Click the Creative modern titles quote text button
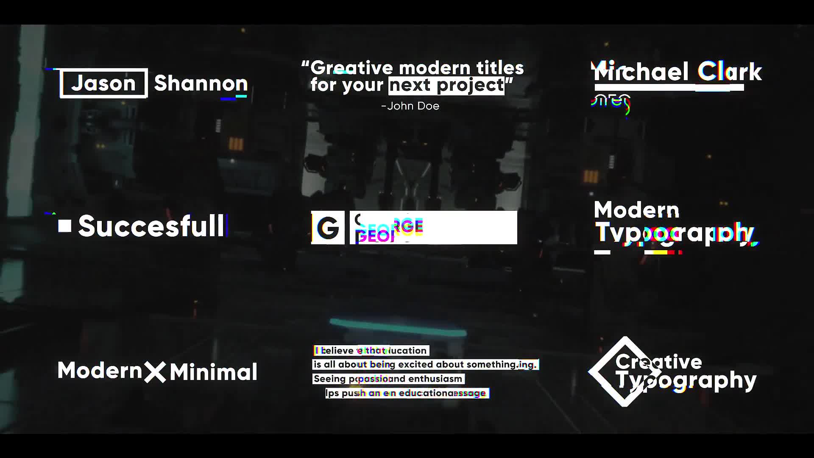The height and width of the screenshot is (458, 814). click(x=407, y=84)
